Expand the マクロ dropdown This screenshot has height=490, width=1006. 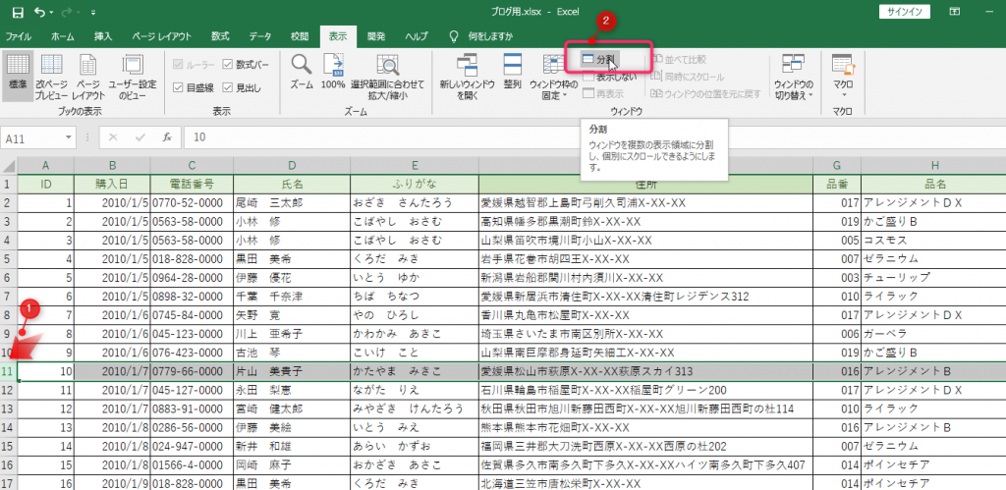[843, 76]
